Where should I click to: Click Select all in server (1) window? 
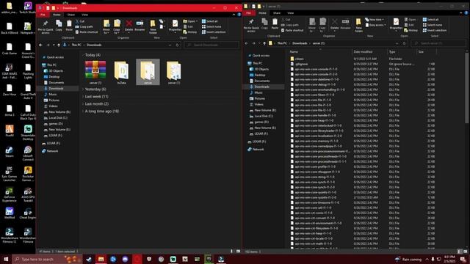pos(431,20)
